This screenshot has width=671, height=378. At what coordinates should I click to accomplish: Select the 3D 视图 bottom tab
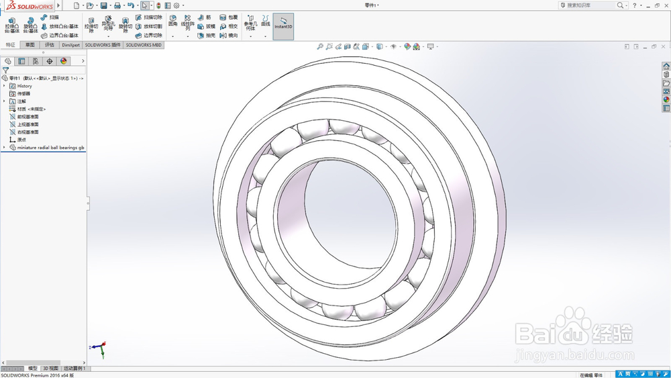50,369
